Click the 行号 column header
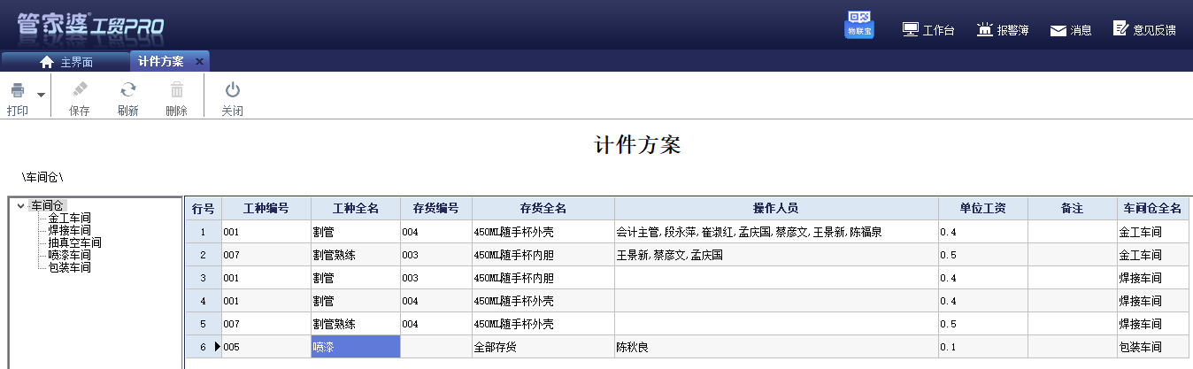1193x369 pixels. [203, 209]
